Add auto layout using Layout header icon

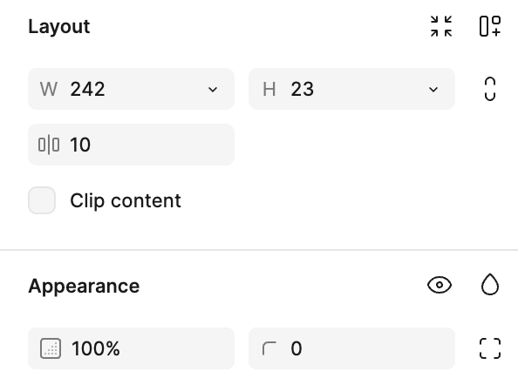point(490,26)
